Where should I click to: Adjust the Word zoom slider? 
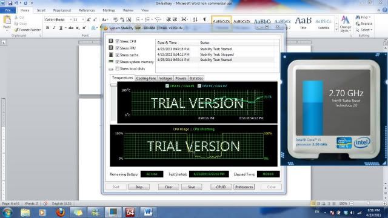(x=368, y=203)
